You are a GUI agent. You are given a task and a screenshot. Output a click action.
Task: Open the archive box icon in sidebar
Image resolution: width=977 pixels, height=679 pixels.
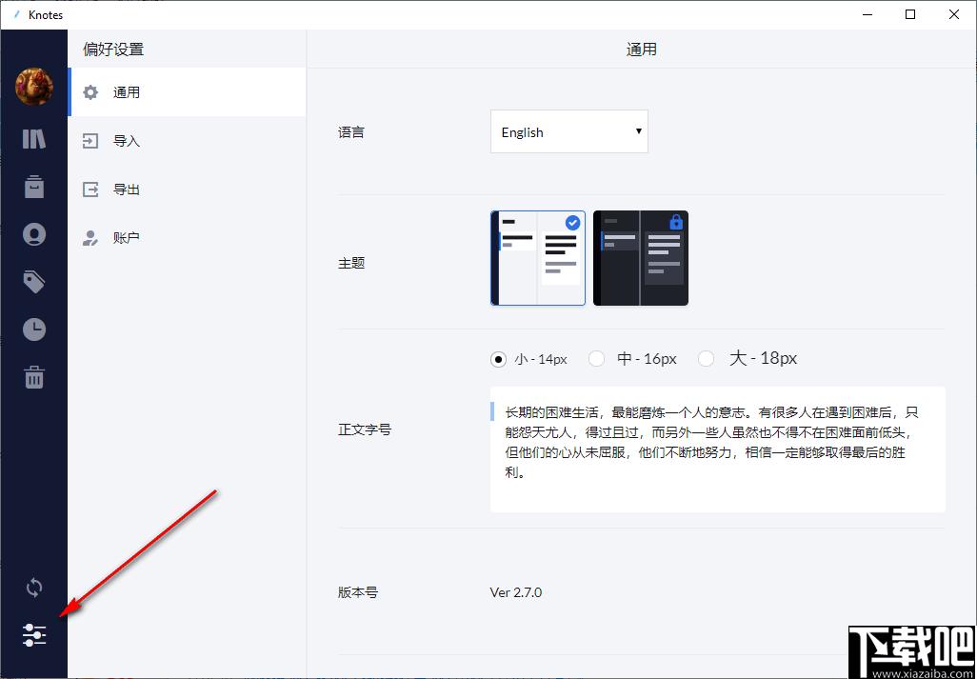click(34, 187)
